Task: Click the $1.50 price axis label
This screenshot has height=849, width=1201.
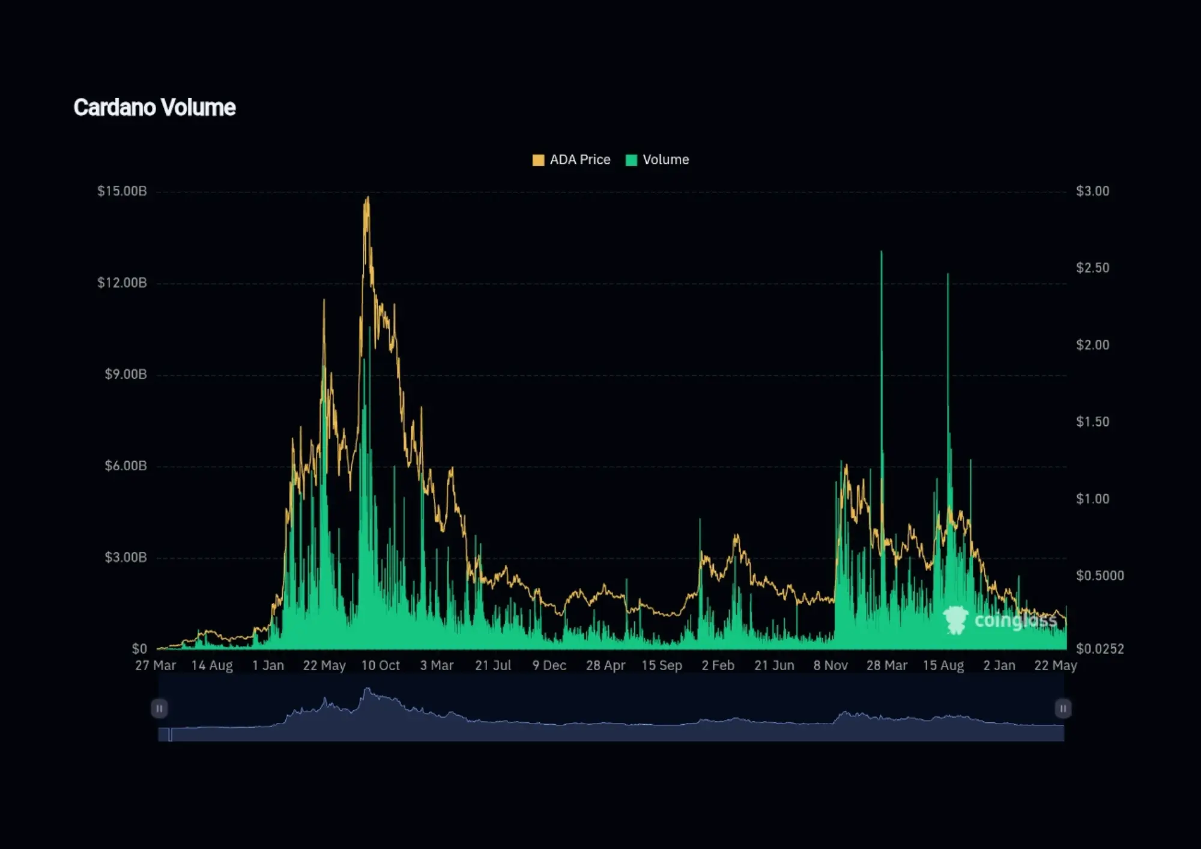Action: coord(1092,421)
